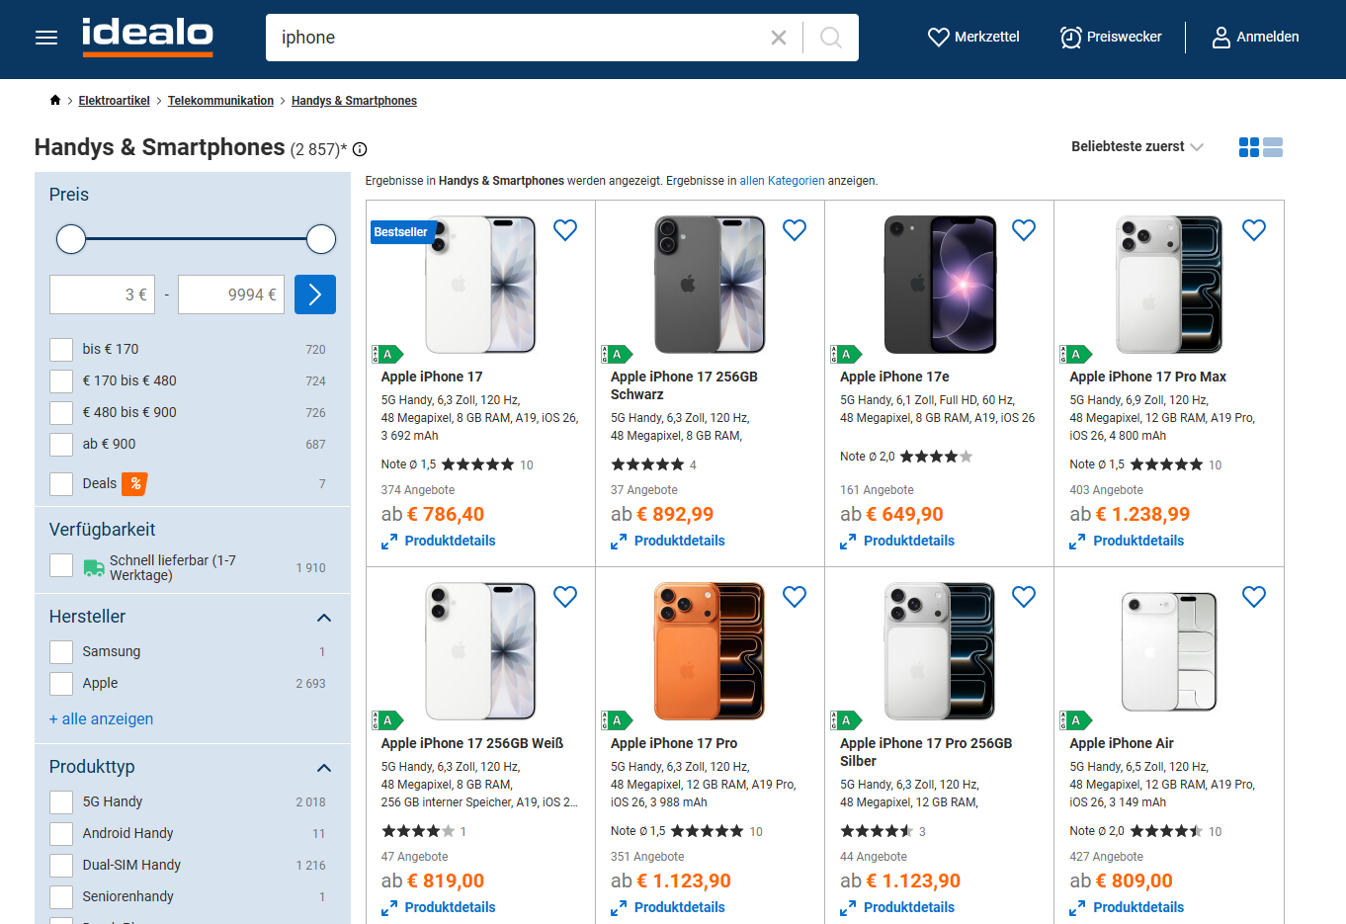
Task: Expand Produktdetails for iPhone 17 Pro
Action: [668, 907]
